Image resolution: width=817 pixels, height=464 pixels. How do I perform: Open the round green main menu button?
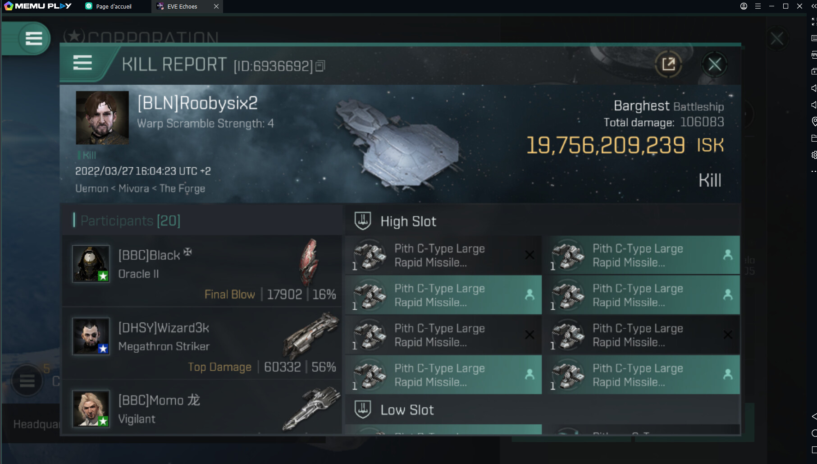[34, 39]
